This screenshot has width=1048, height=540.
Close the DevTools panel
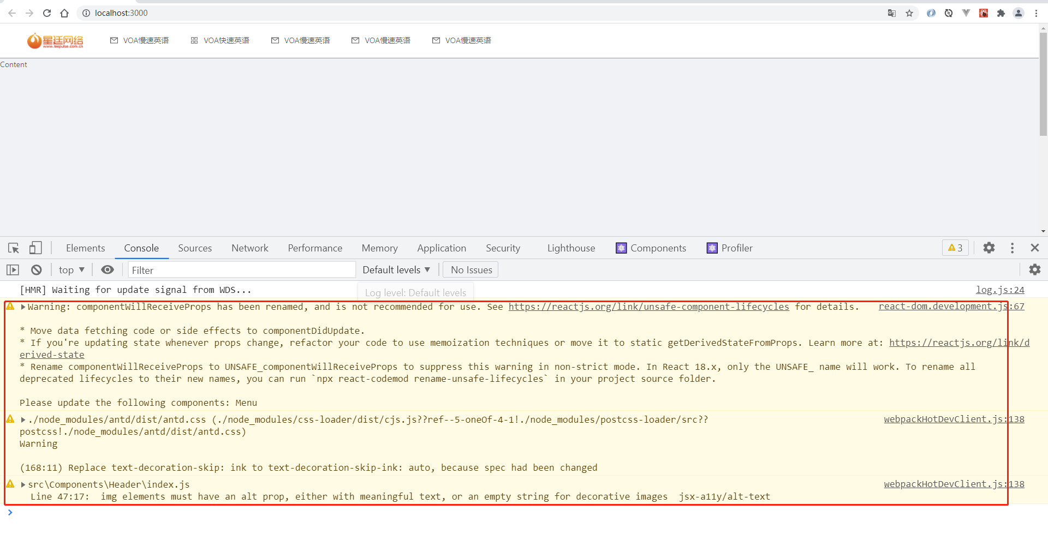(x=1035, y=248)
